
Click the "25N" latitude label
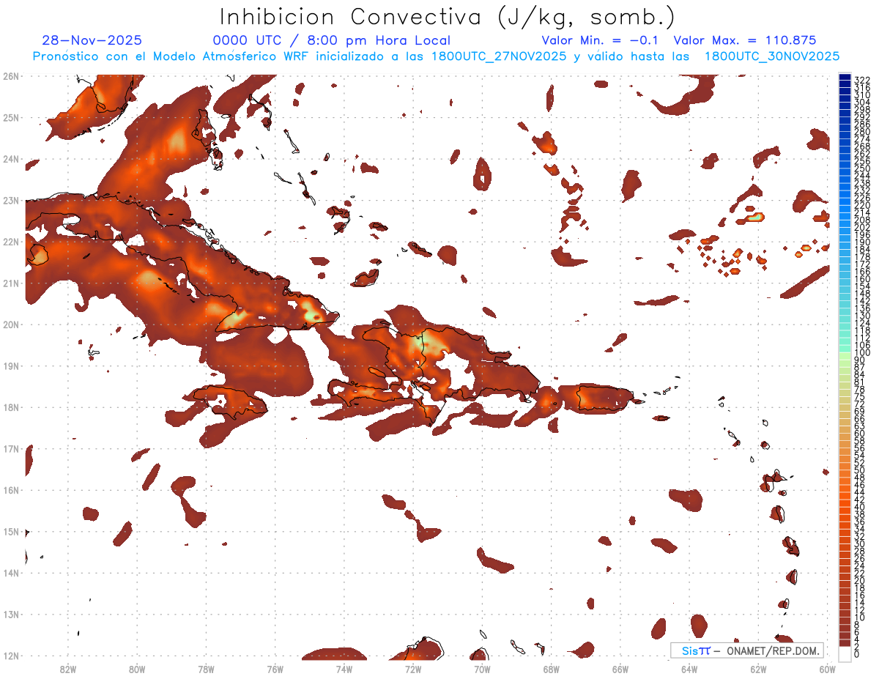pos(11,117)
